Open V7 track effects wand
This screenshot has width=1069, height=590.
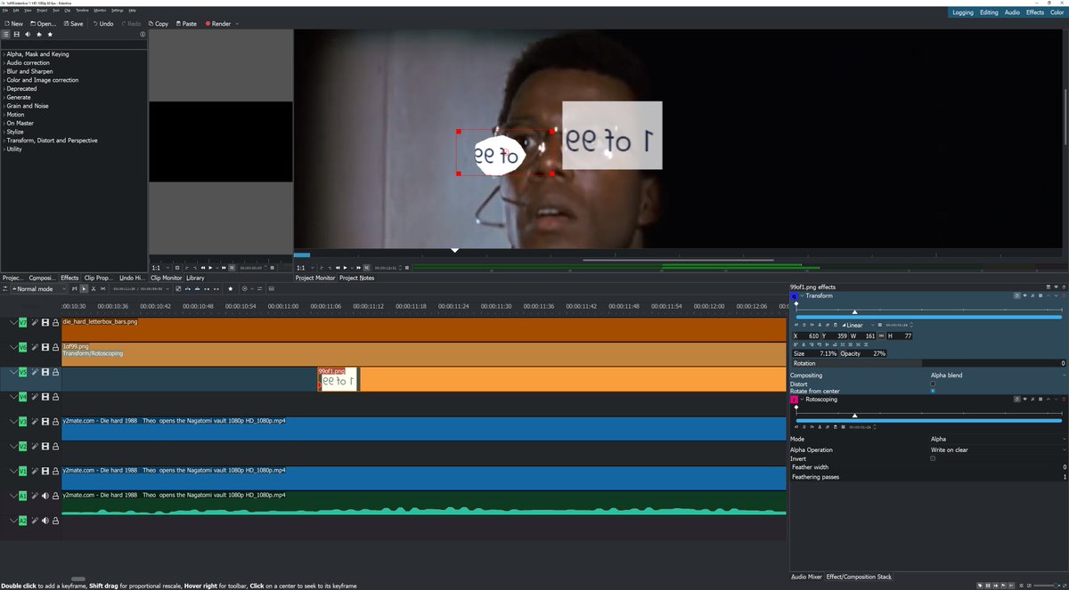(x=35, y=322)
